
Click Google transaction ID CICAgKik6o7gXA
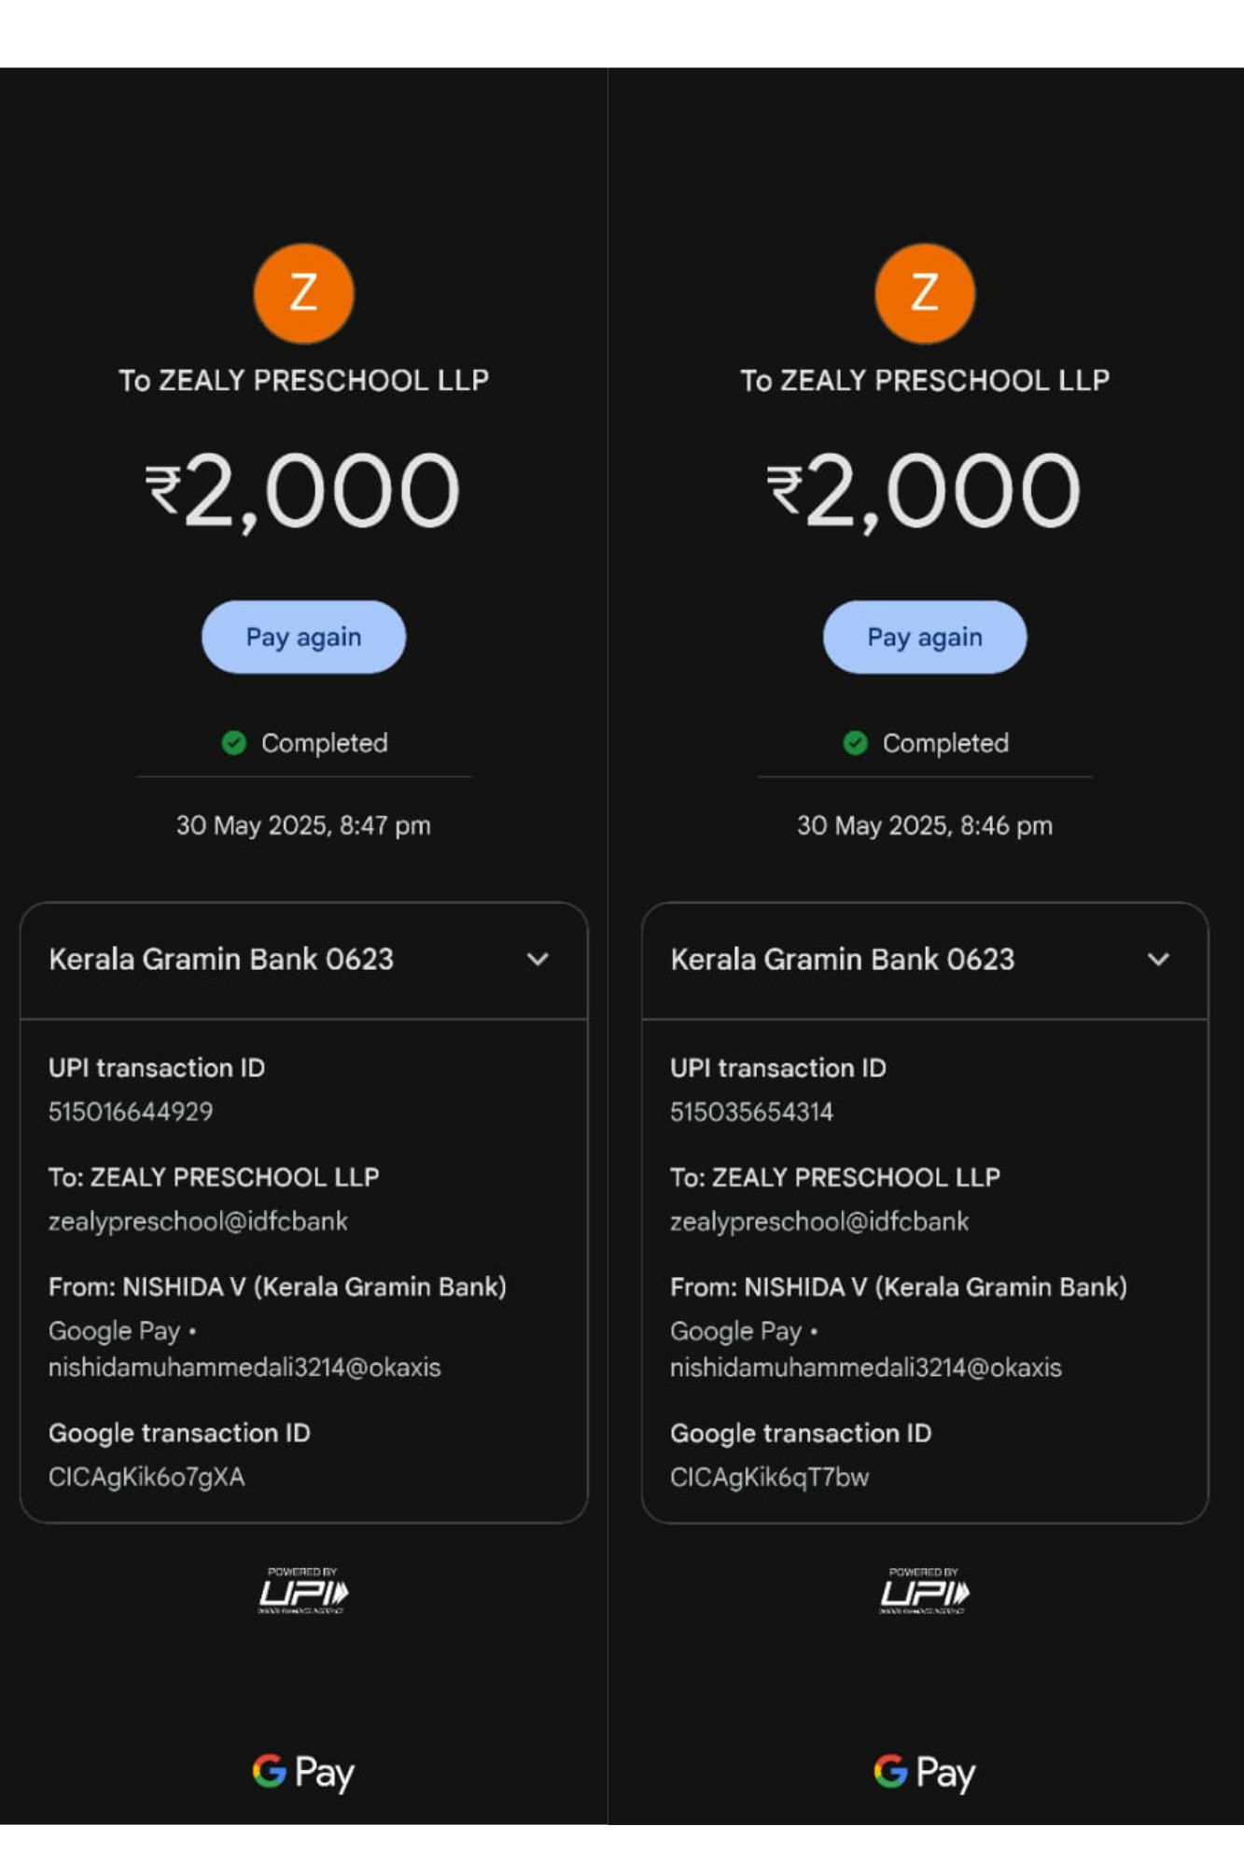147,1478
